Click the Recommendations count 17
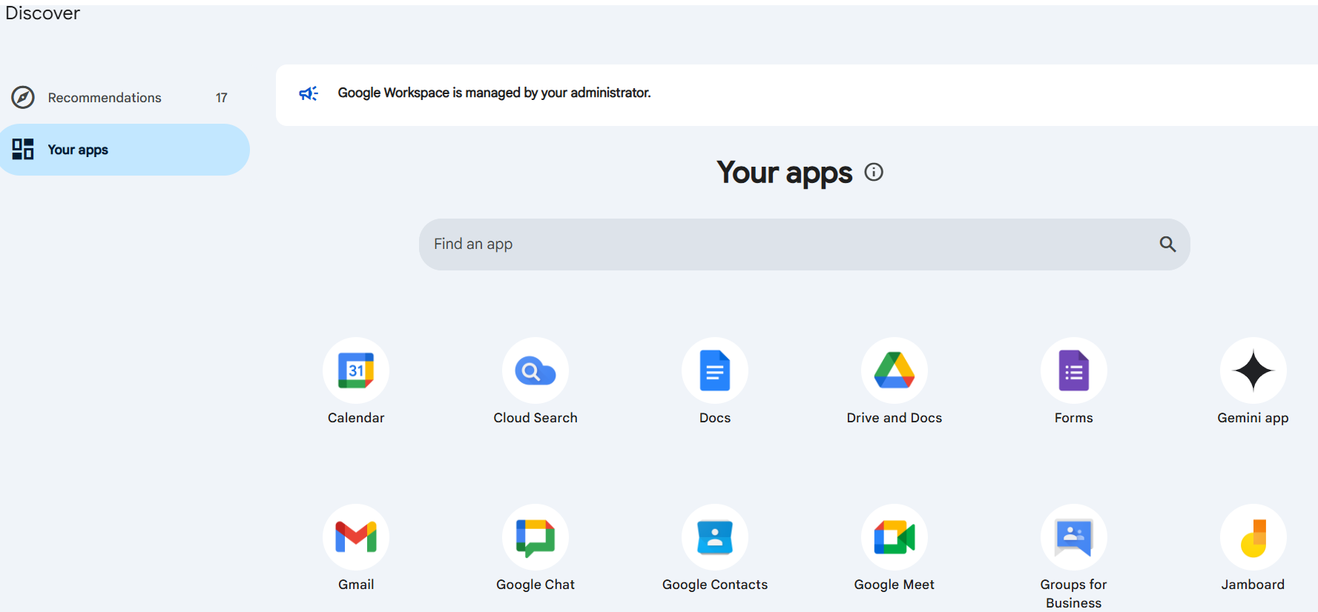The height and width of the screenshot is (612, 1318). pos(221,98)
